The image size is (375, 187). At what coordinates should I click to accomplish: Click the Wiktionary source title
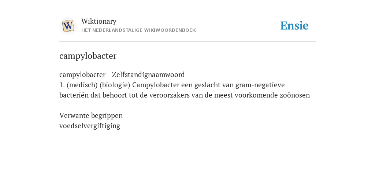tap(99, 21)
